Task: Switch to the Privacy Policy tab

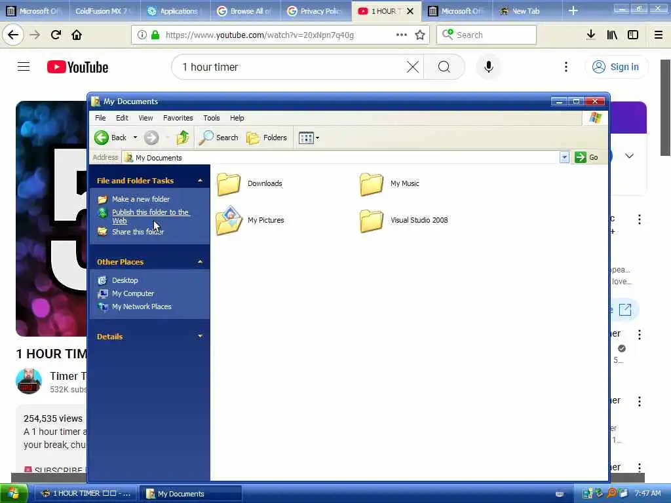Action: pos(316,11)
